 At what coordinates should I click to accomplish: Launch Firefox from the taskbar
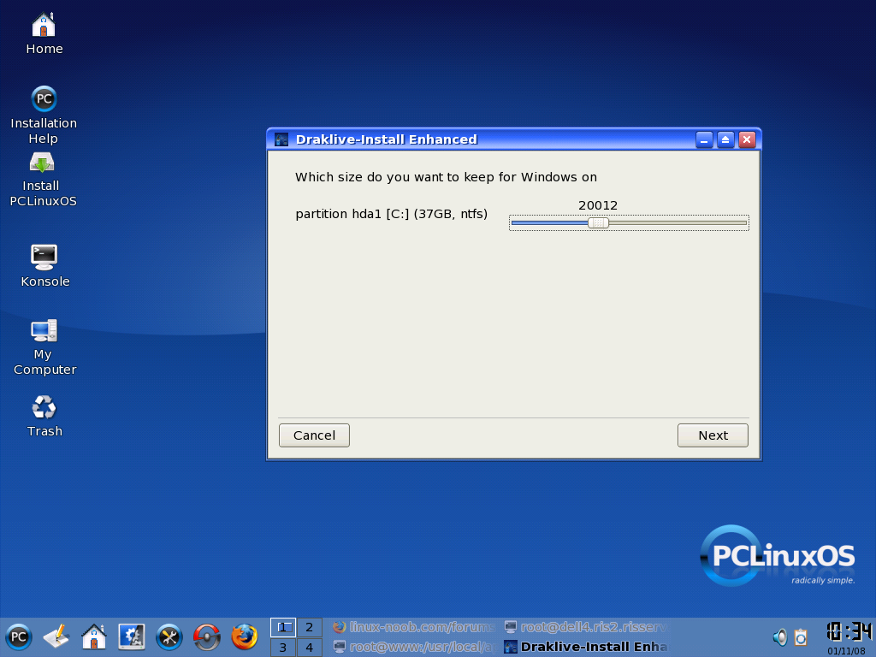click(243, 637)
